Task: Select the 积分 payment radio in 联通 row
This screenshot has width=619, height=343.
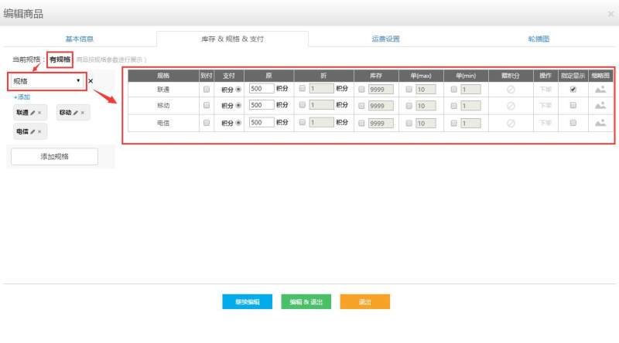Action: click(238, 90)
